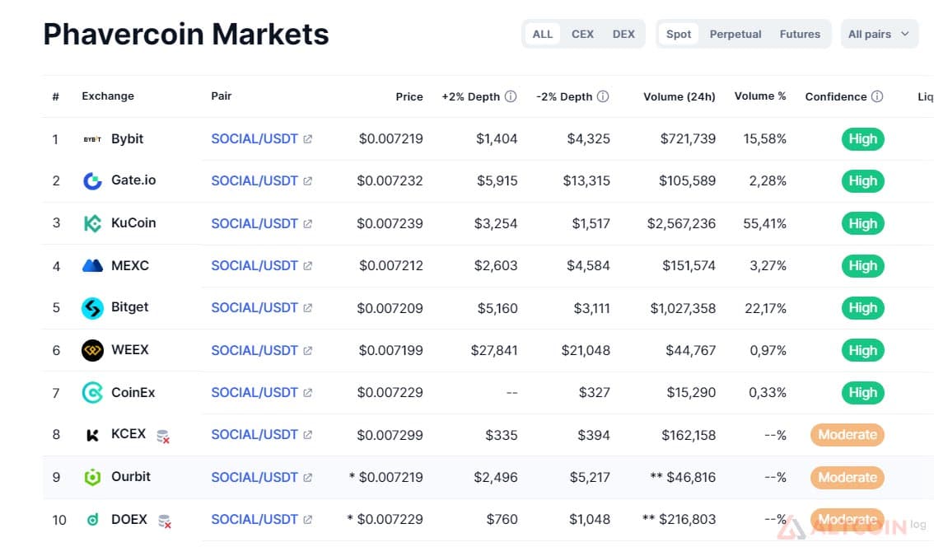
Task: Click the database warning icon beside KCEX
Action: (x=163, y=437)
